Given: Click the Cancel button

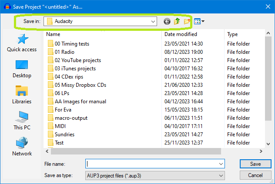Looking at the screenshot, I should [255, 175].
